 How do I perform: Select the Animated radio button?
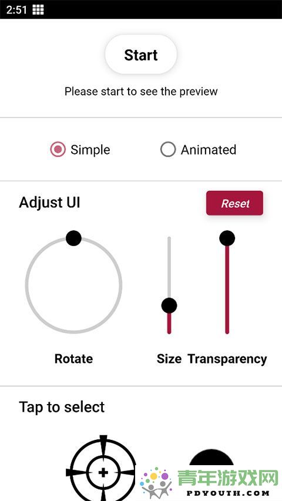(x=168, y=150)
